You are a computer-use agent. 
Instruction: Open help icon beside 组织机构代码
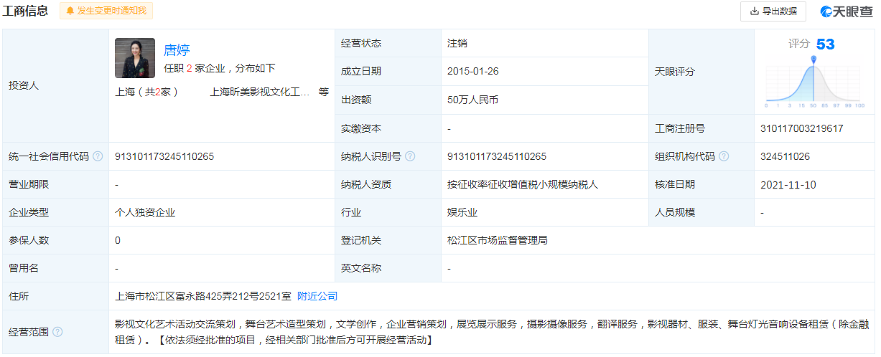tap(724, 156)
